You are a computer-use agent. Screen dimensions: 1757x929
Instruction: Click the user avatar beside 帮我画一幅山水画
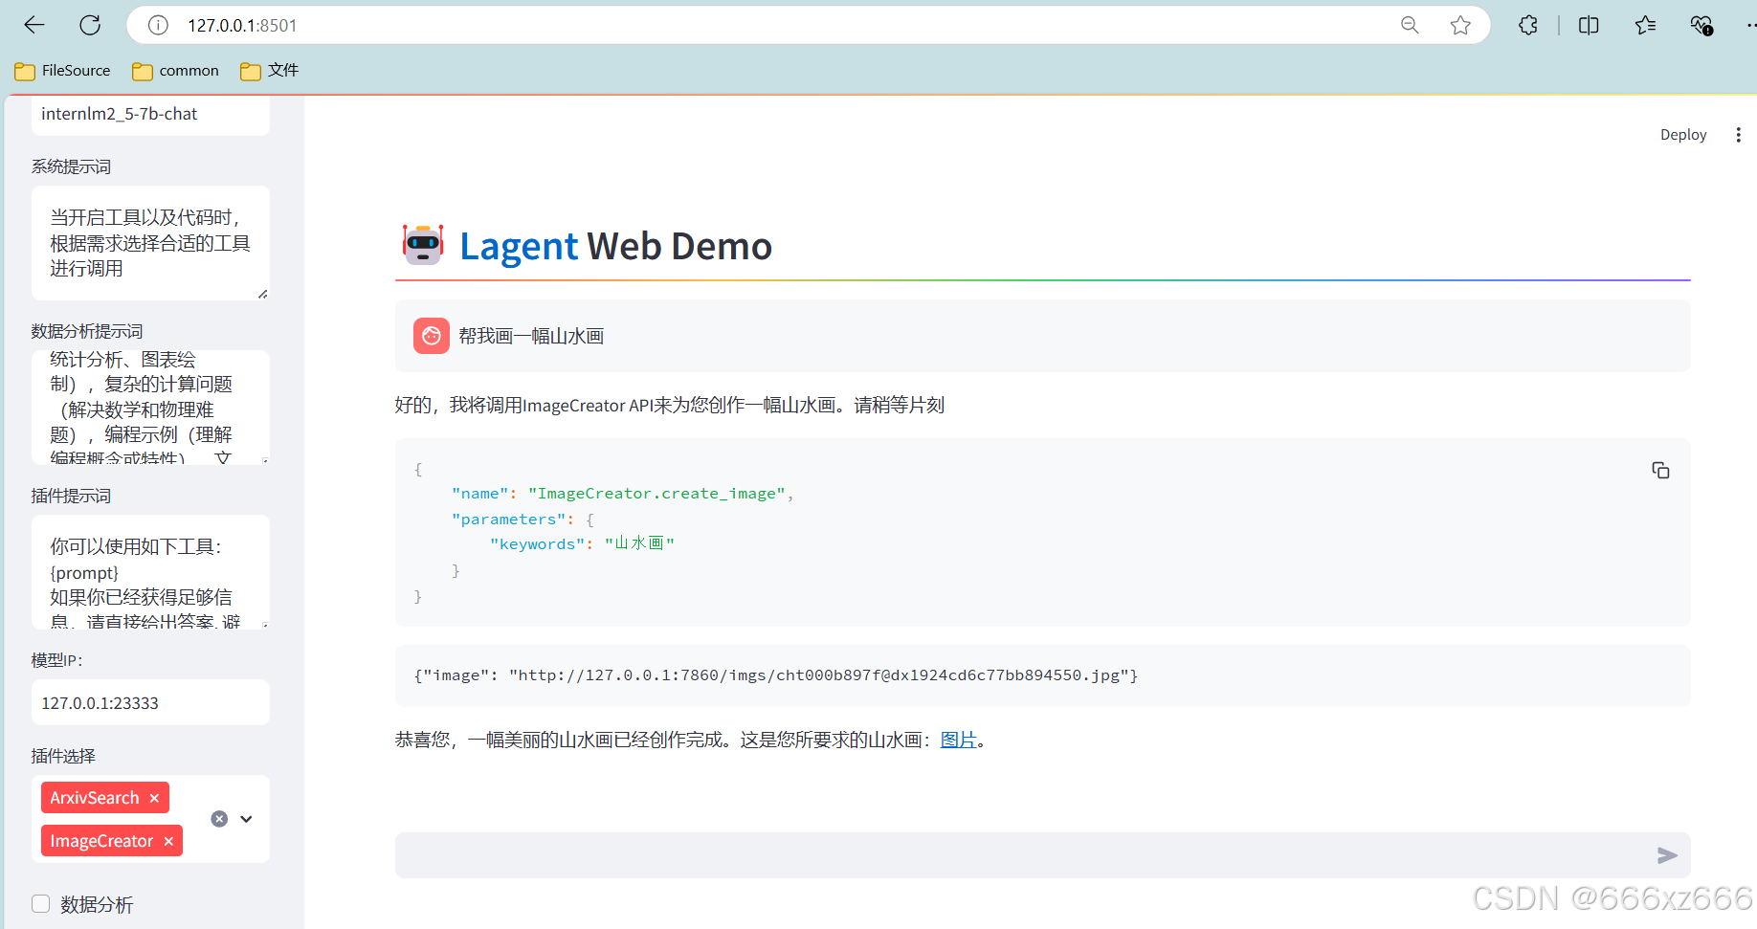432,336
